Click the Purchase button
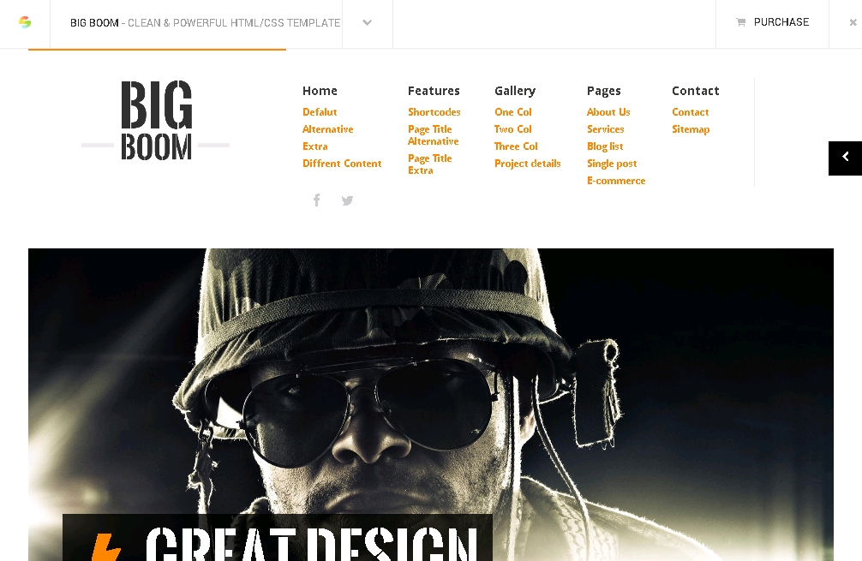 (x=772, y=22)
